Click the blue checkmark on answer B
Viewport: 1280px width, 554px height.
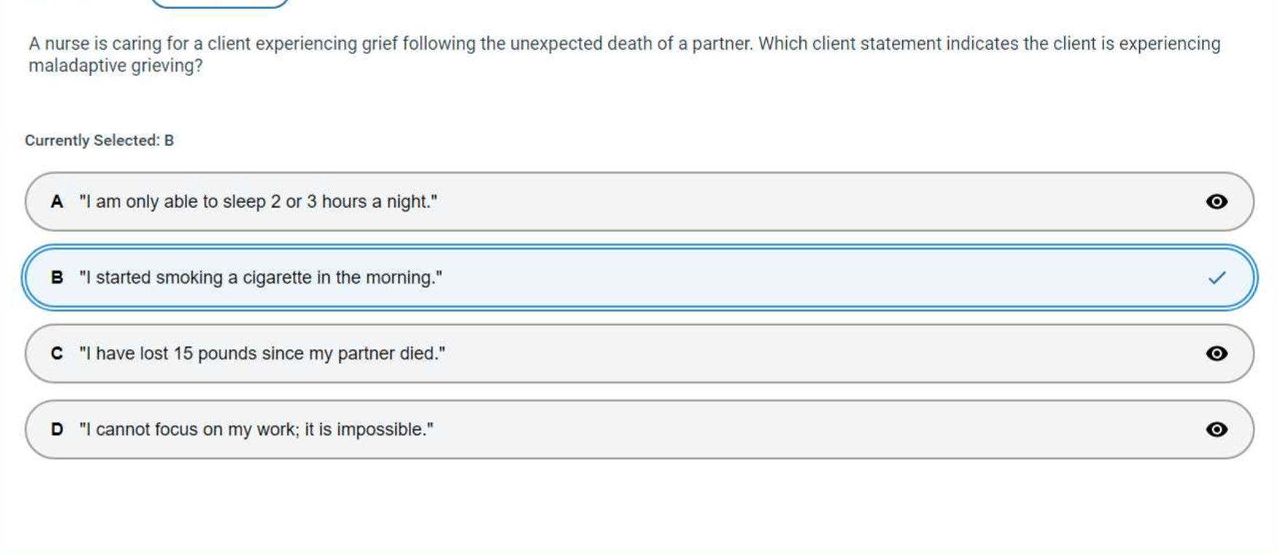click(x=1217, y=278)
